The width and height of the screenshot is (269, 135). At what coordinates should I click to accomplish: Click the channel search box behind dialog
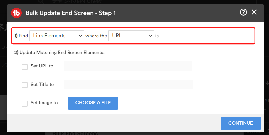[144, 2]
